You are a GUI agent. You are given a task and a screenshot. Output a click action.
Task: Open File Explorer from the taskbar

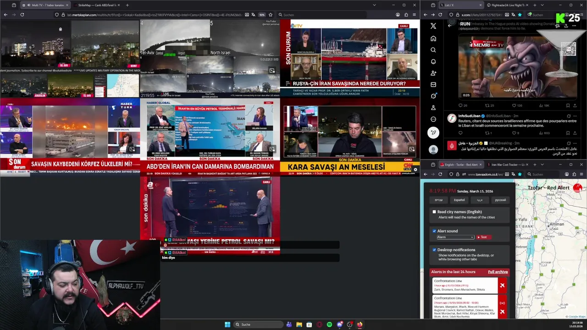pos(299,324)
